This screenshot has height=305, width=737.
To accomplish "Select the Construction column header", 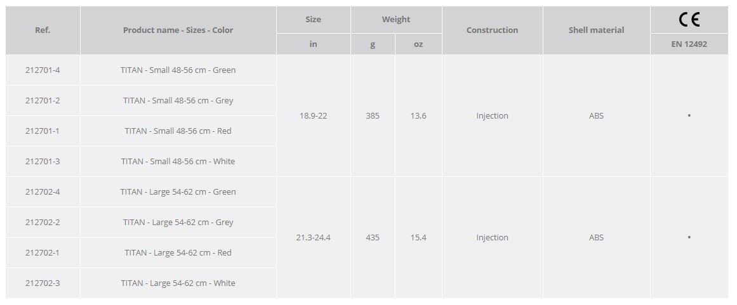I will (492, 30).
